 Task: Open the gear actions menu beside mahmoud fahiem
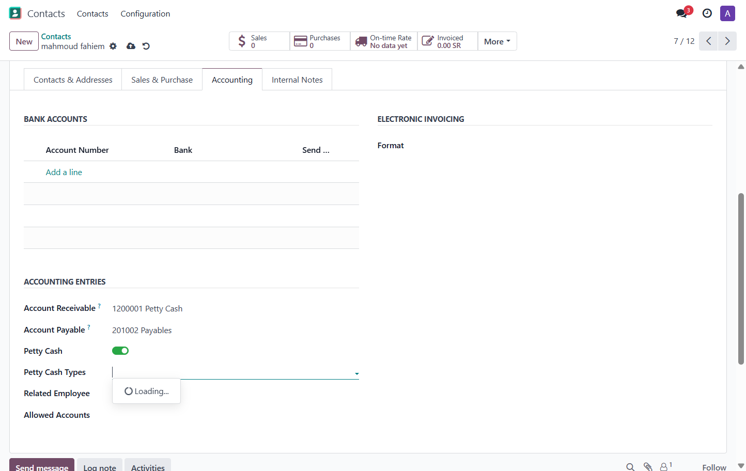[113, 46]
